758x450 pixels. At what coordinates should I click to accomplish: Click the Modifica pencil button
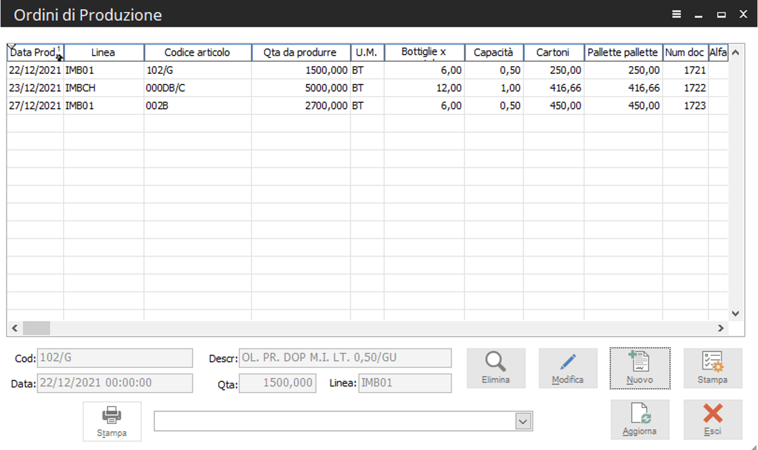(x=568, y=368)
